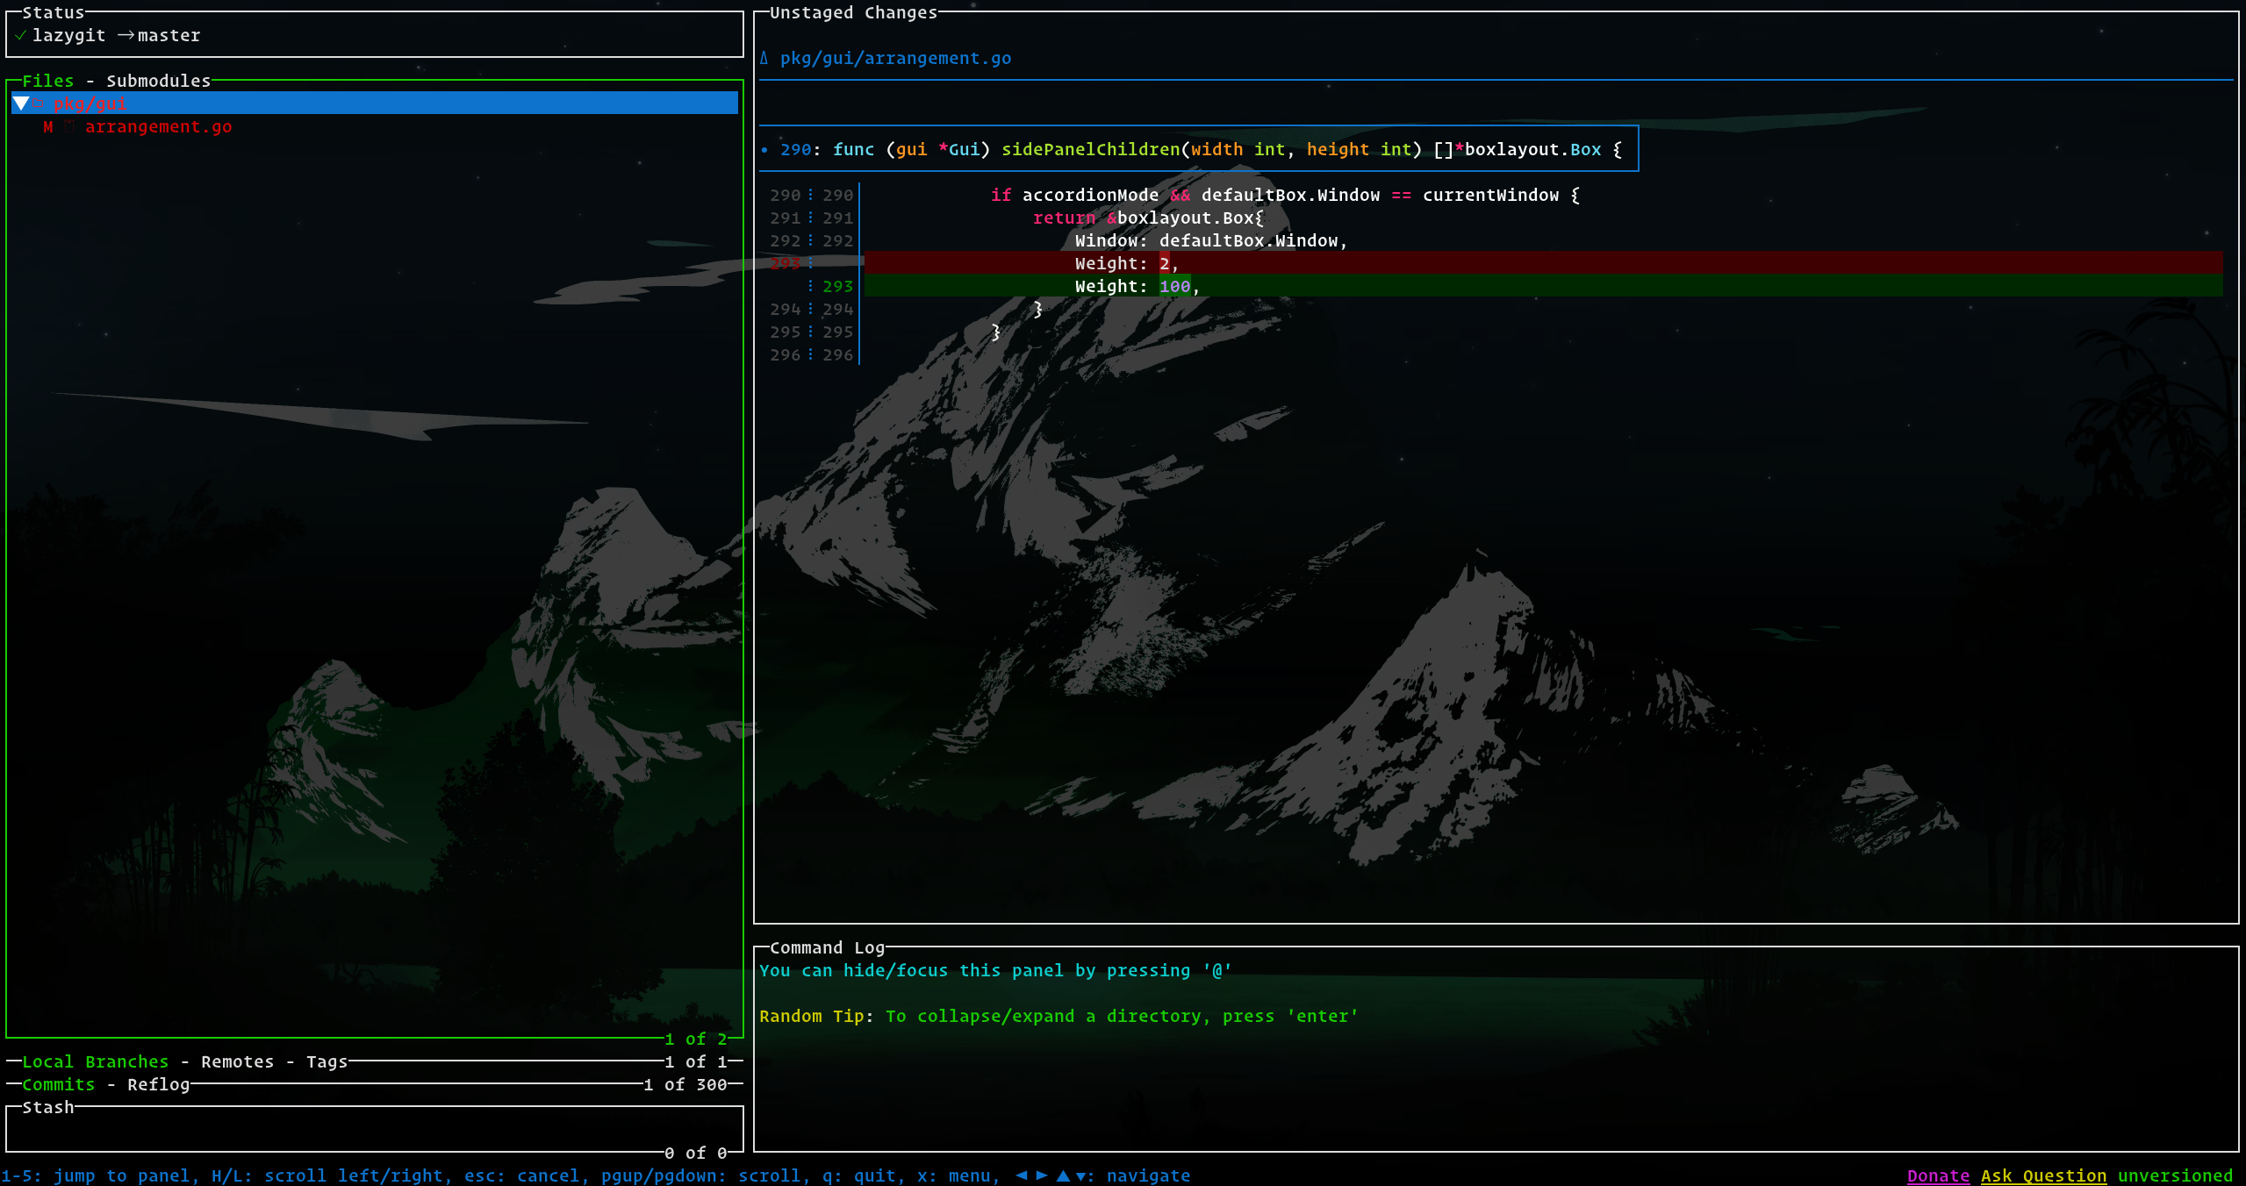Click the Donate link
The width and height of the screenshot is (2246, 1186).
click(x=1938, y=1175)
